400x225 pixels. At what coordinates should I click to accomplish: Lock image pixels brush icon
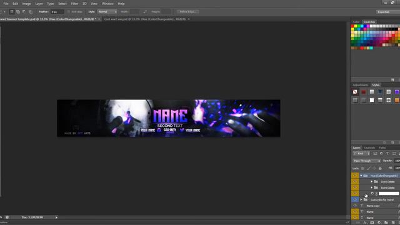coord(368,168)
